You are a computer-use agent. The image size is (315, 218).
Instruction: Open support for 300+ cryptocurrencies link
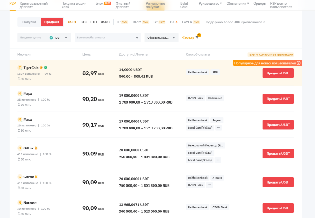[234, 22]
